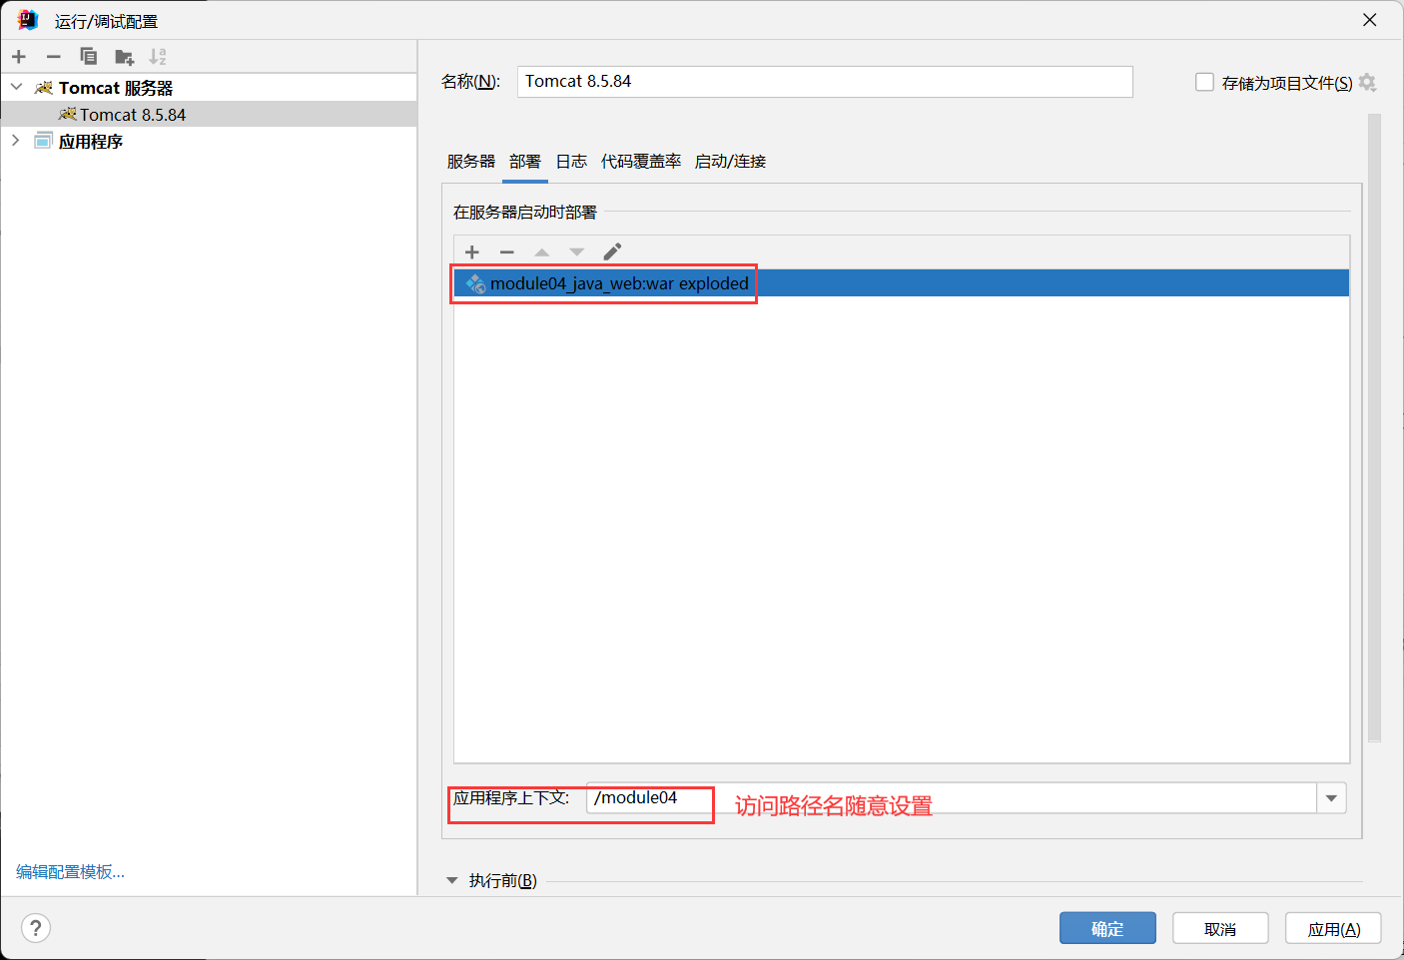Open help with the question mark icon
This screenshot has height=960, width=1404.
[x=36, y=928]
